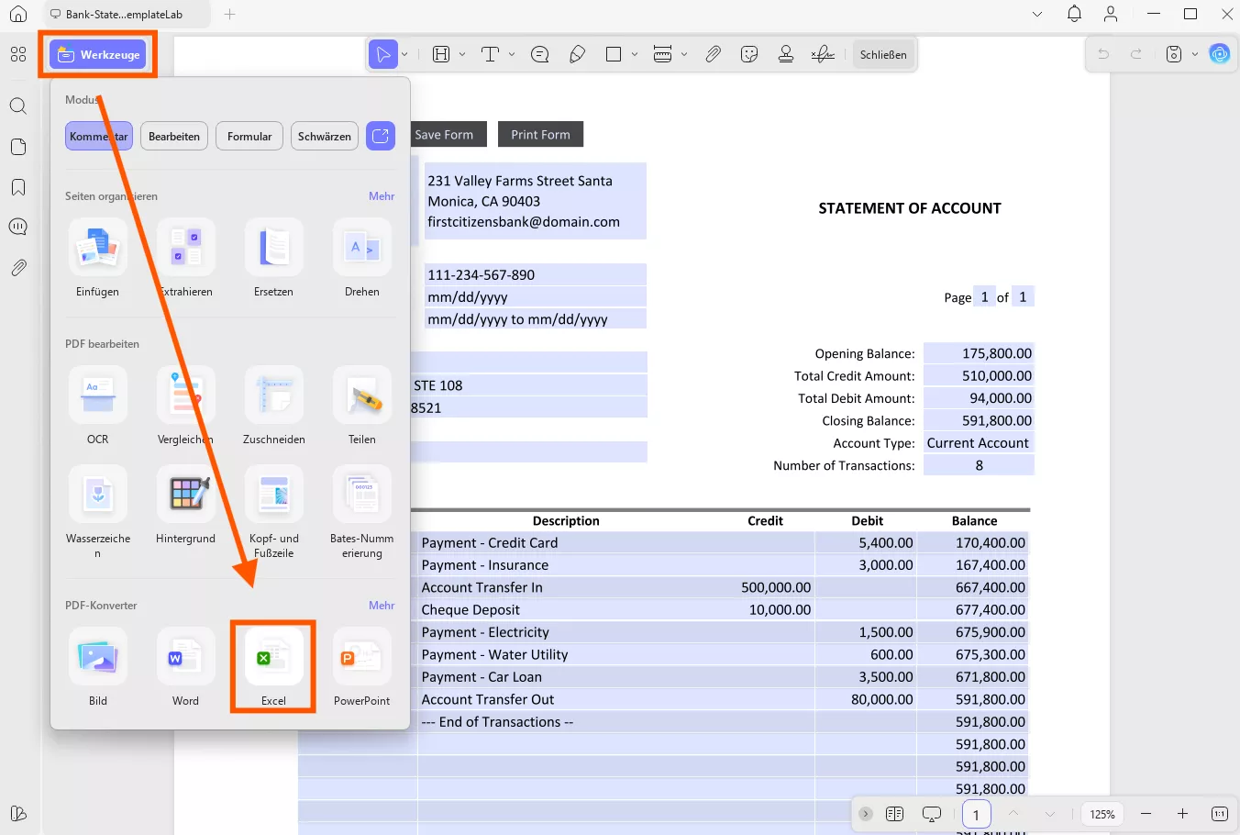Screen dimensions: 1240x835
Task: Open search in the left sidebar
Action: coord(17,106)
